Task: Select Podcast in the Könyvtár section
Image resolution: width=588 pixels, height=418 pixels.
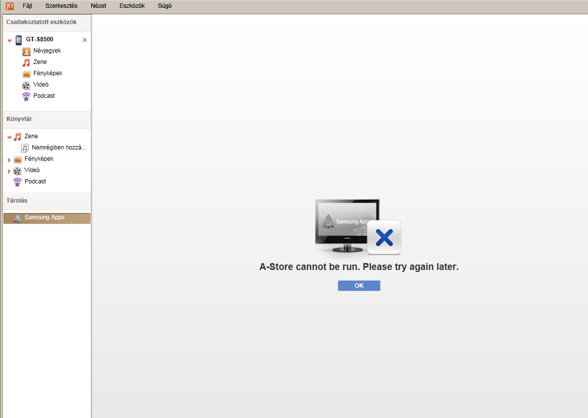Action: coord(35,181)
